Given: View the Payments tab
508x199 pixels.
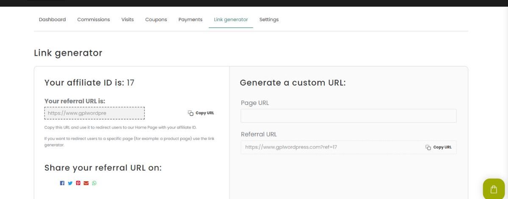Looking at the screenshot, I should 190,19.
